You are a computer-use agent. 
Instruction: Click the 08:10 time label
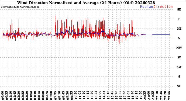(59, 95)
